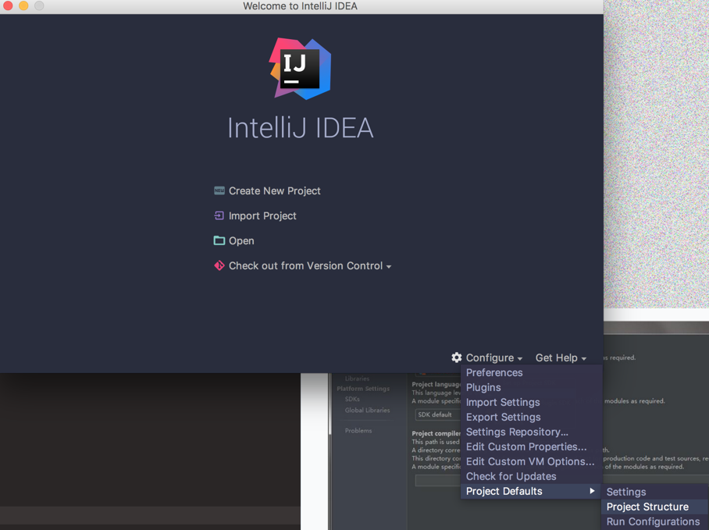Click the Import Project arrow icon
Image resolution: width=709 pixels, height=530 pixels.
point(219,215)
